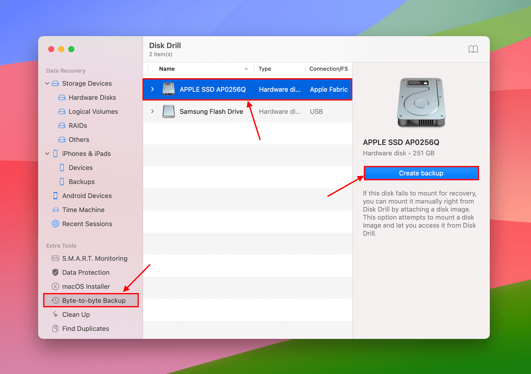Sort the list by the Name column
Screen dimensions: 531x374
[167, 69]
